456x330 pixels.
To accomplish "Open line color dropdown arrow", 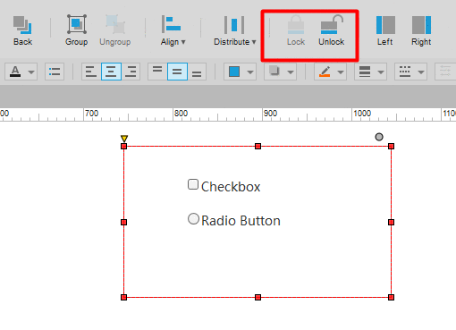I will coord(341,72).
